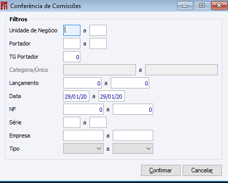Maximize the Conferência de Comissões window

[202, 6]
